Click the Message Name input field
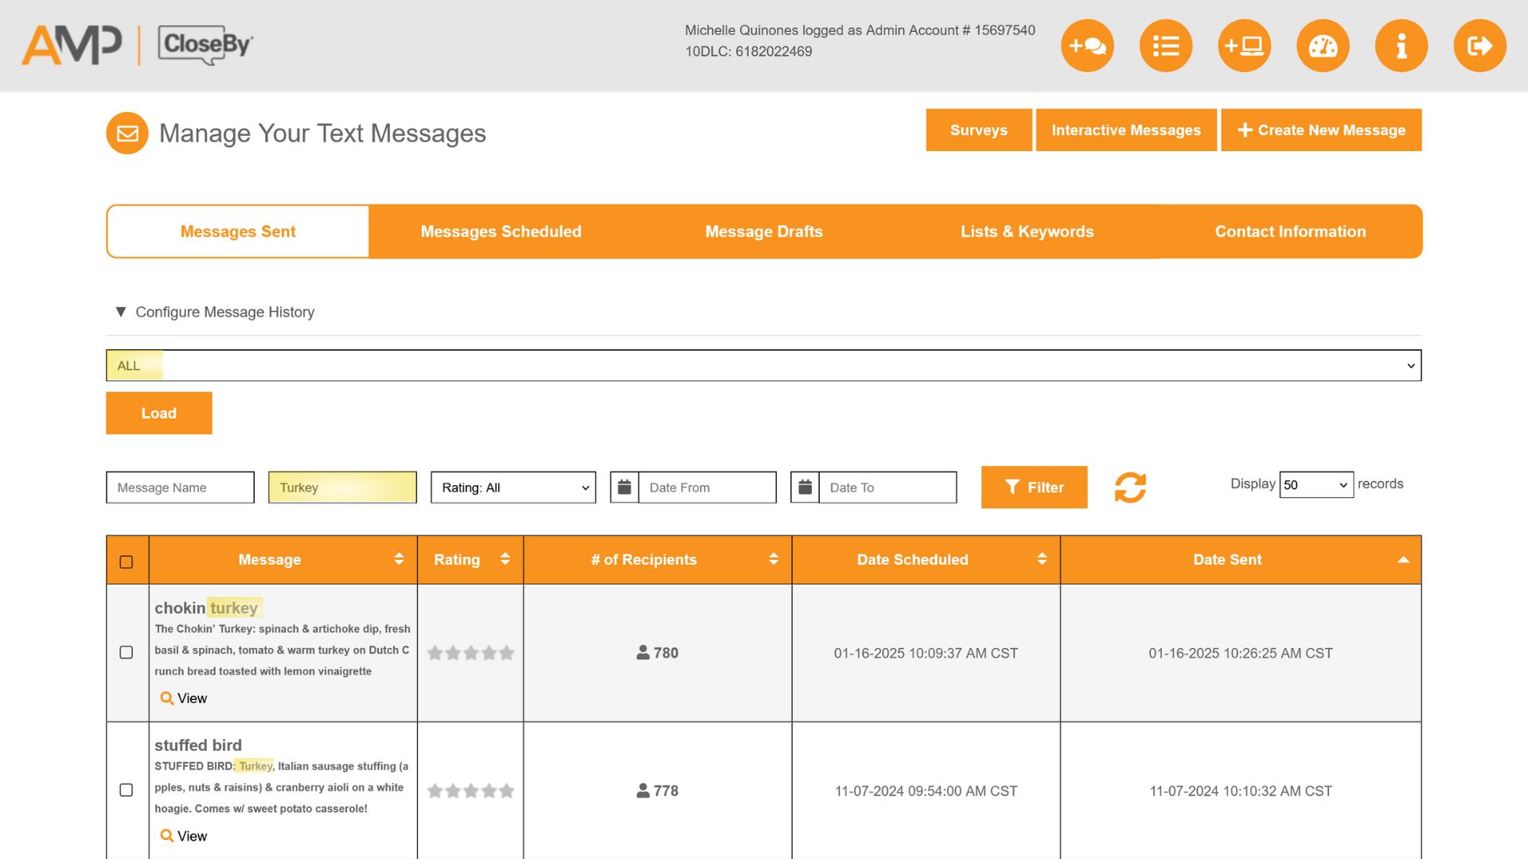 [x=180, y=488]
